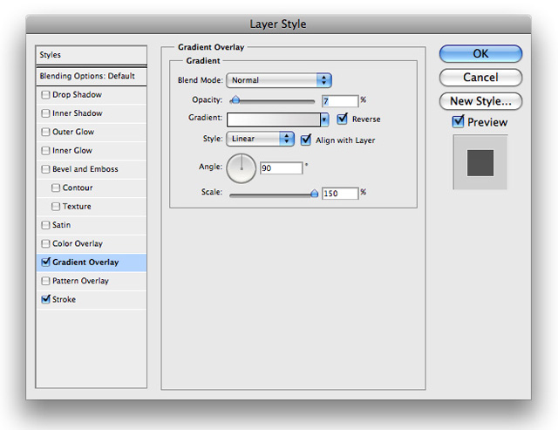Select the Color Overlay label row

pyautogui.click(x=92, y=244)
